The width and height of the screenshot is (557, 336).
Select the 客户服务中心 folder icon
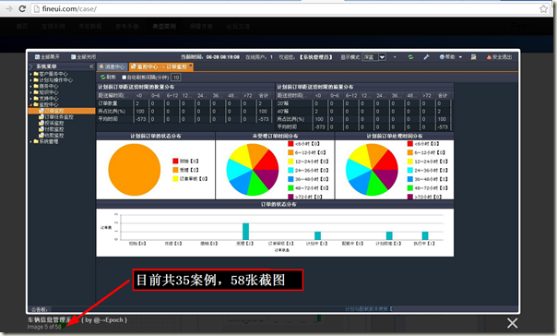tap(36, 74)
